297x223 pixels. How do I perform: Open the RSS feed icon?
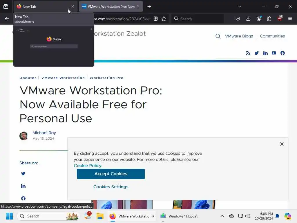pos(248,53)
